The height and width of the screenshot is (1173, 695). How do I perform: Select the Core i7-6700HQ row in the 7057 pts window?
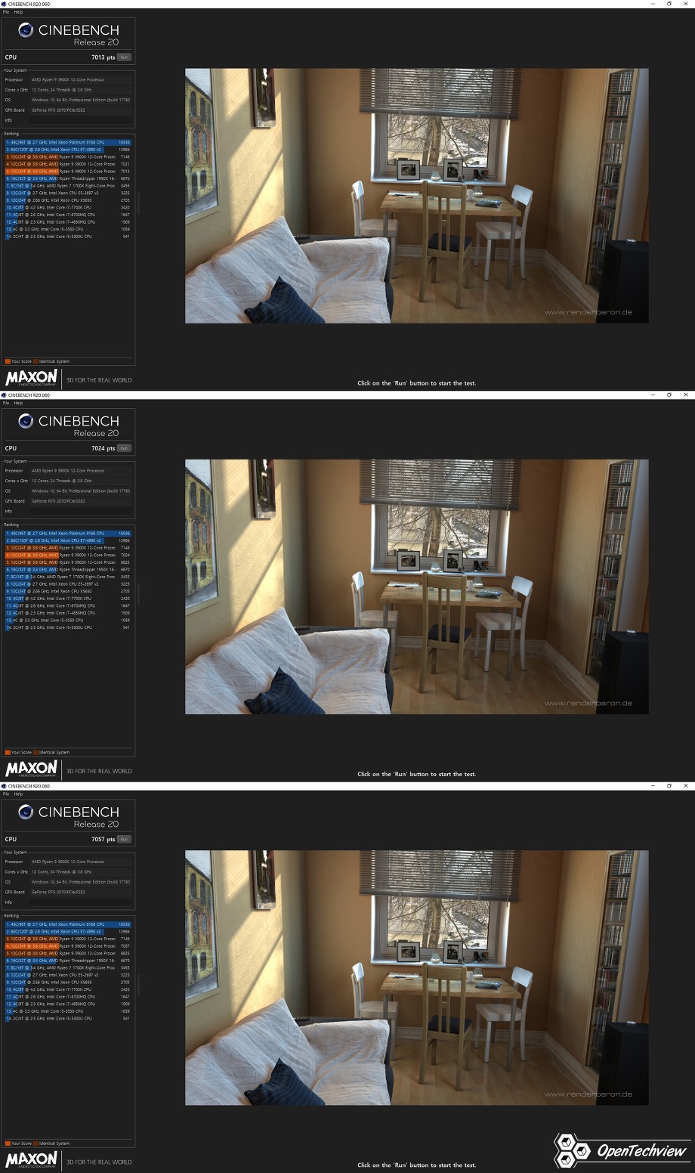68,997
